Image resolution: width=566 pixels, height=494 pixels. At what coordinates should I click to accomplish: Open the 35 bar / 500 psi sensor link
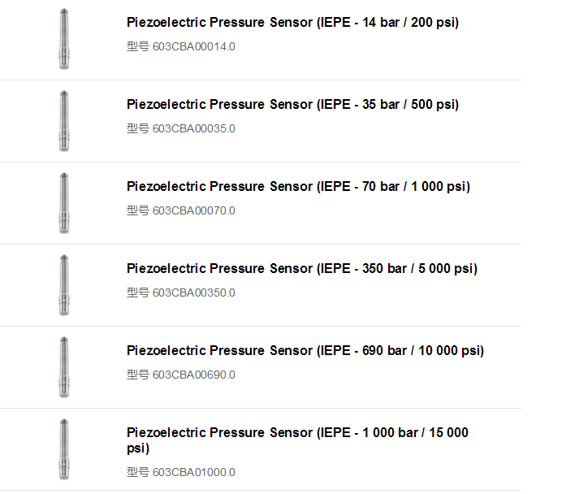[x=293, y=104]
